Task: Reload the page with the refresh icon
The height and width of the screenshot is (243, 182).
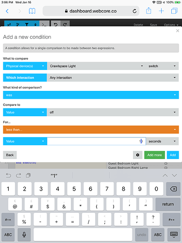Action: click(134, 11)
